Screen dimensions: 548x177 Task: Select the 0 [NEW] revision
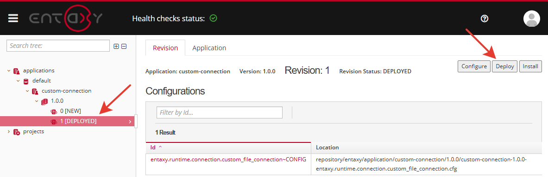(x=70, y=111)
